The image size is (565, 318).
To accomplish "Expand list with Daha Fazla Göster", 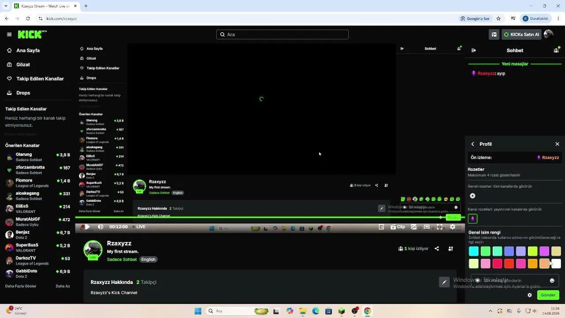I will point(21,286).
